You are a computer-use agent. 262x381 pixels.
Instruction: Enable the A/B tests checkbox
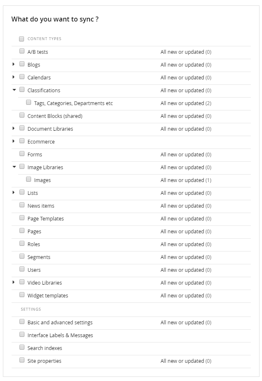tap(22, 51)
